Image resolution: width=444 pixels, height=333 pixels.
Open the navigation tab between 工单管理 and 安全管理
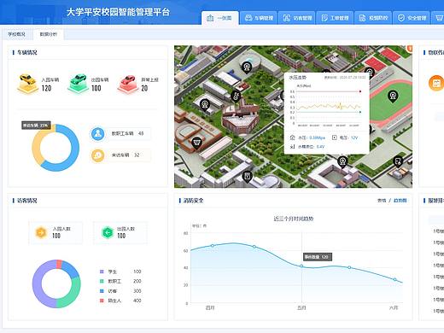tap(373, 18)
